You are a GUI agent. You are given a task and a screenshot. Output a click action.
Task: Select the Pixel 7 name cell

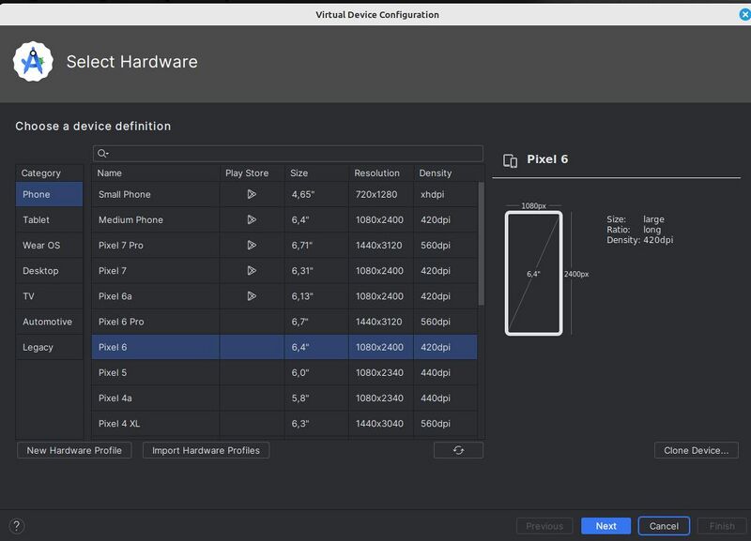pyautogui.click(x=156, y=271)
